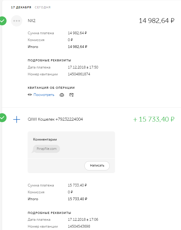Click the green checkmark beside NX2 payment
Screen dimensions: 181x230
click(x=2, y=21)
